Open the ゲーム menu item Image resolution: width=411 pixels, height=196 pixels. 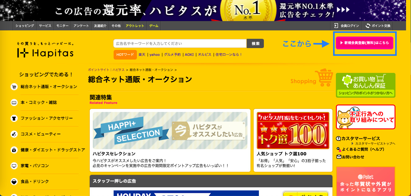click(154, 26)
